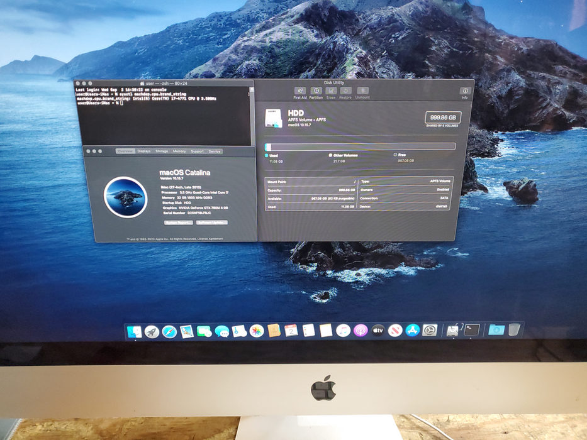Open Notes from the Dock

tap(326, 331)
